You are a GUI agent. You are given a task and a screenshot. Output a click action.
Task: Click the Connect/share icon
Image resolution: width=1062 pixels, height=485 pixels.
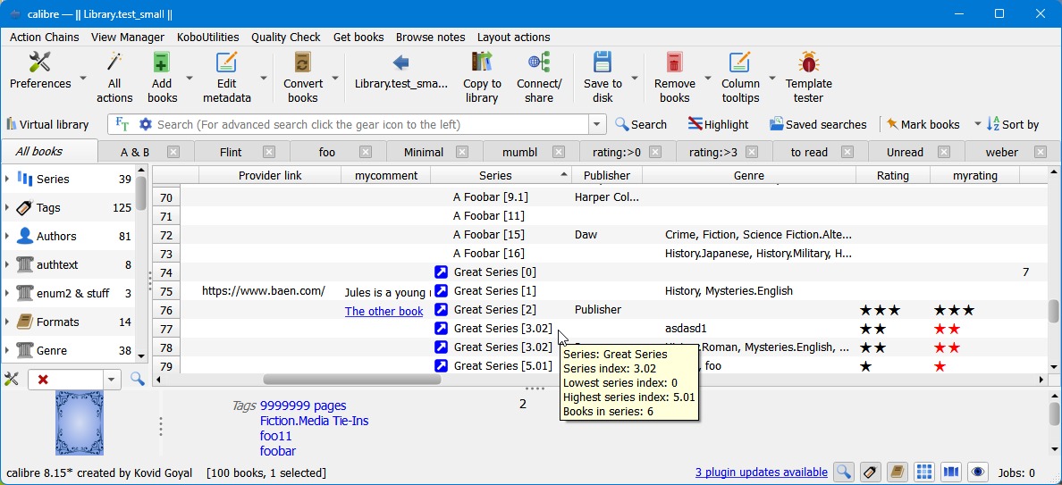coord(538,63)
